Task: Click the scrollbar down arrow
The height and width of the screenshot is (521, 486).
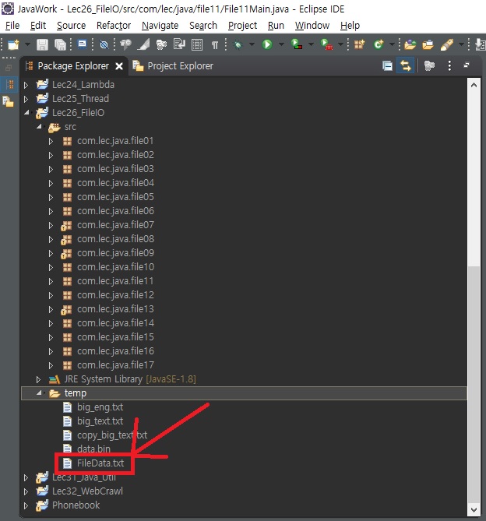Action: [474, 509]
